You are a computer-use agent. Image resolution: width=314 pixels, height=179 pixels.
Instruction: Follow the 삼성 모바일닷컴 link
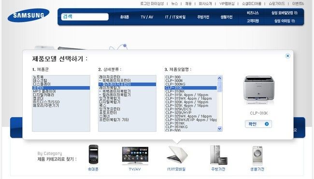[x=282, y=13]
